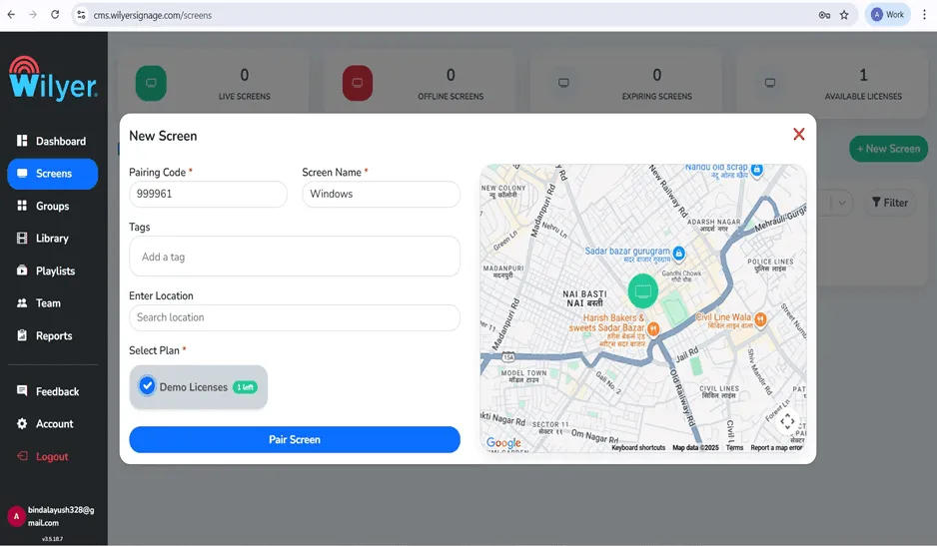Click the Wilyer logo
937x546 pixels.
[53, 79]
